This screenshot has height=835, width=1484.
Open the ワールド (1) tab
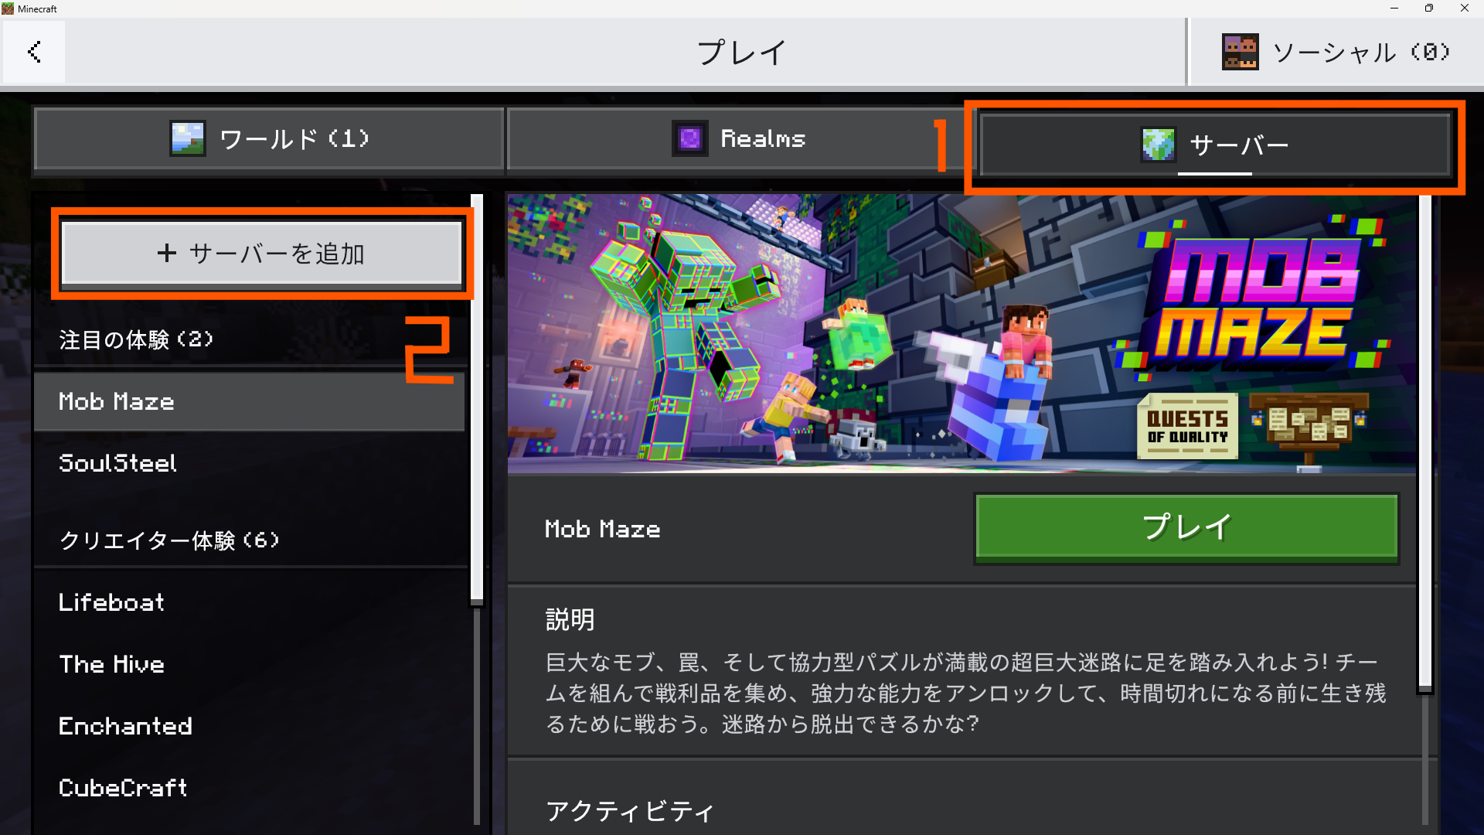[x=269, y=139]
